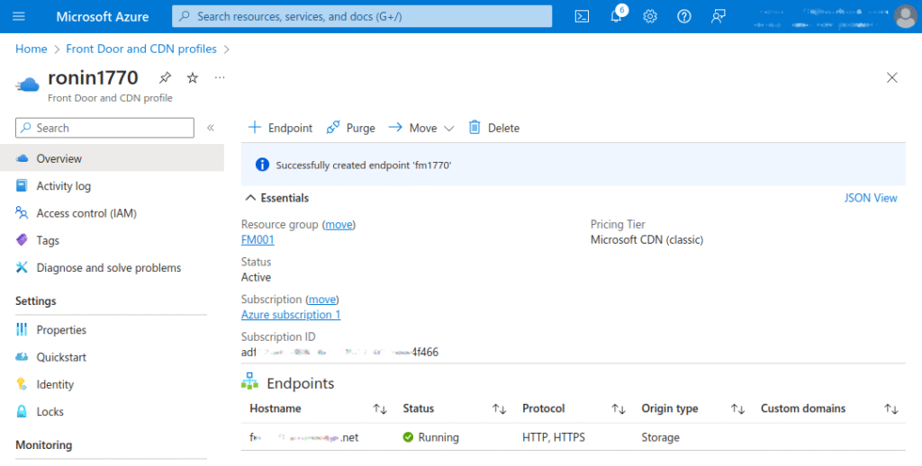
Task: Click the HTTP, HTTPS protocol cell
Action: pos(554,437)
